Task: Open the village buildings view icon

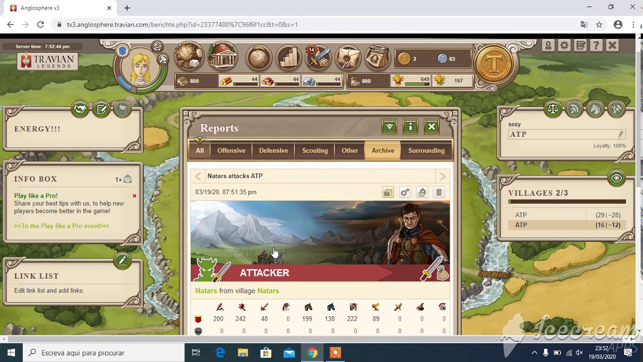Action: point(222,56)
